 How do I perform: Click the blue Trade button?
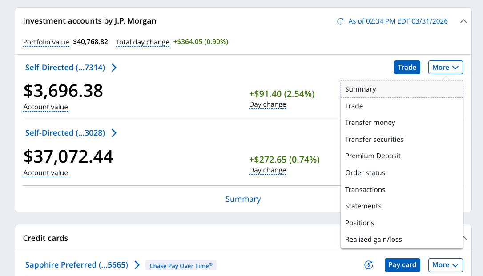(x=407, y=68)
